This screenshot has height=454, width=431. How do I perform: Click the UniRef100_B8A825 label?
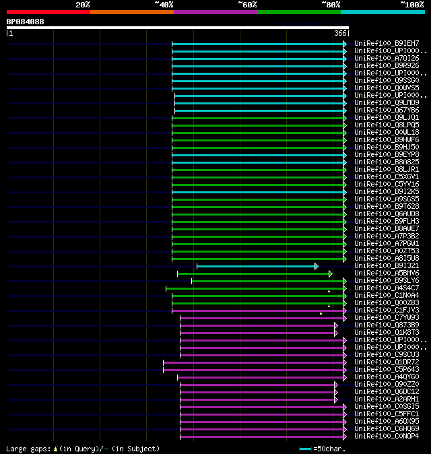click(387, 162)
